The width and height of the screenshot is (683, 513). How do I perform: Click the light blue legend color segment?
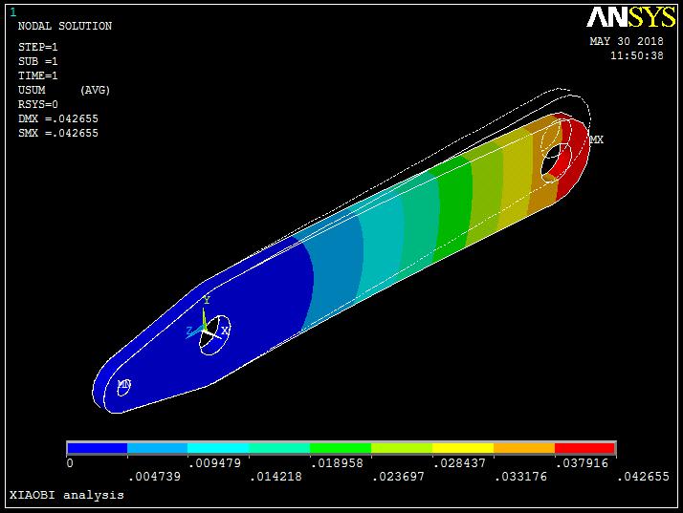click(x=157, y=448)
